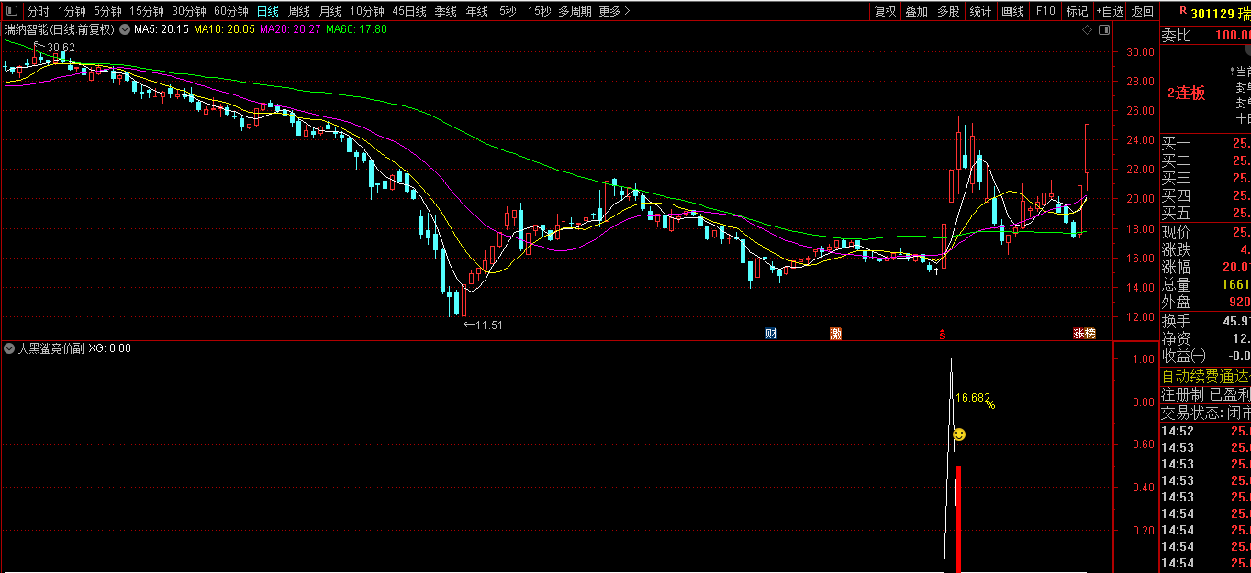Screen dimensions: 1251x573
Task: Click the 涨榜 badge on the chart
Action: coord(1084,333)
